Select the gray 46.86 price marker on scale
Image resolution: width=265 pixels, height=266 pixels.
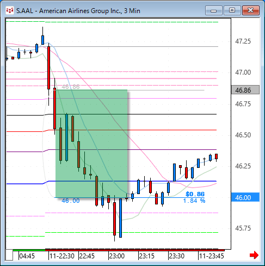click(x=245, y=90)
